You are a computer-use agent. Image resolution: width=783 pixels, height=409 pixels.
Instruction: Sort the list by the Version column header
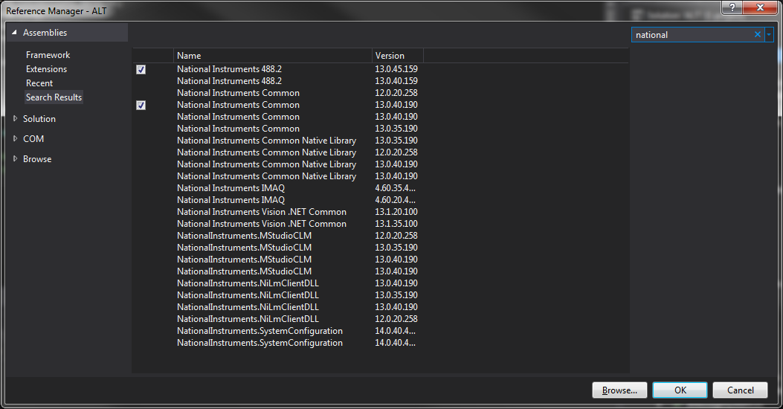(398, 56)
